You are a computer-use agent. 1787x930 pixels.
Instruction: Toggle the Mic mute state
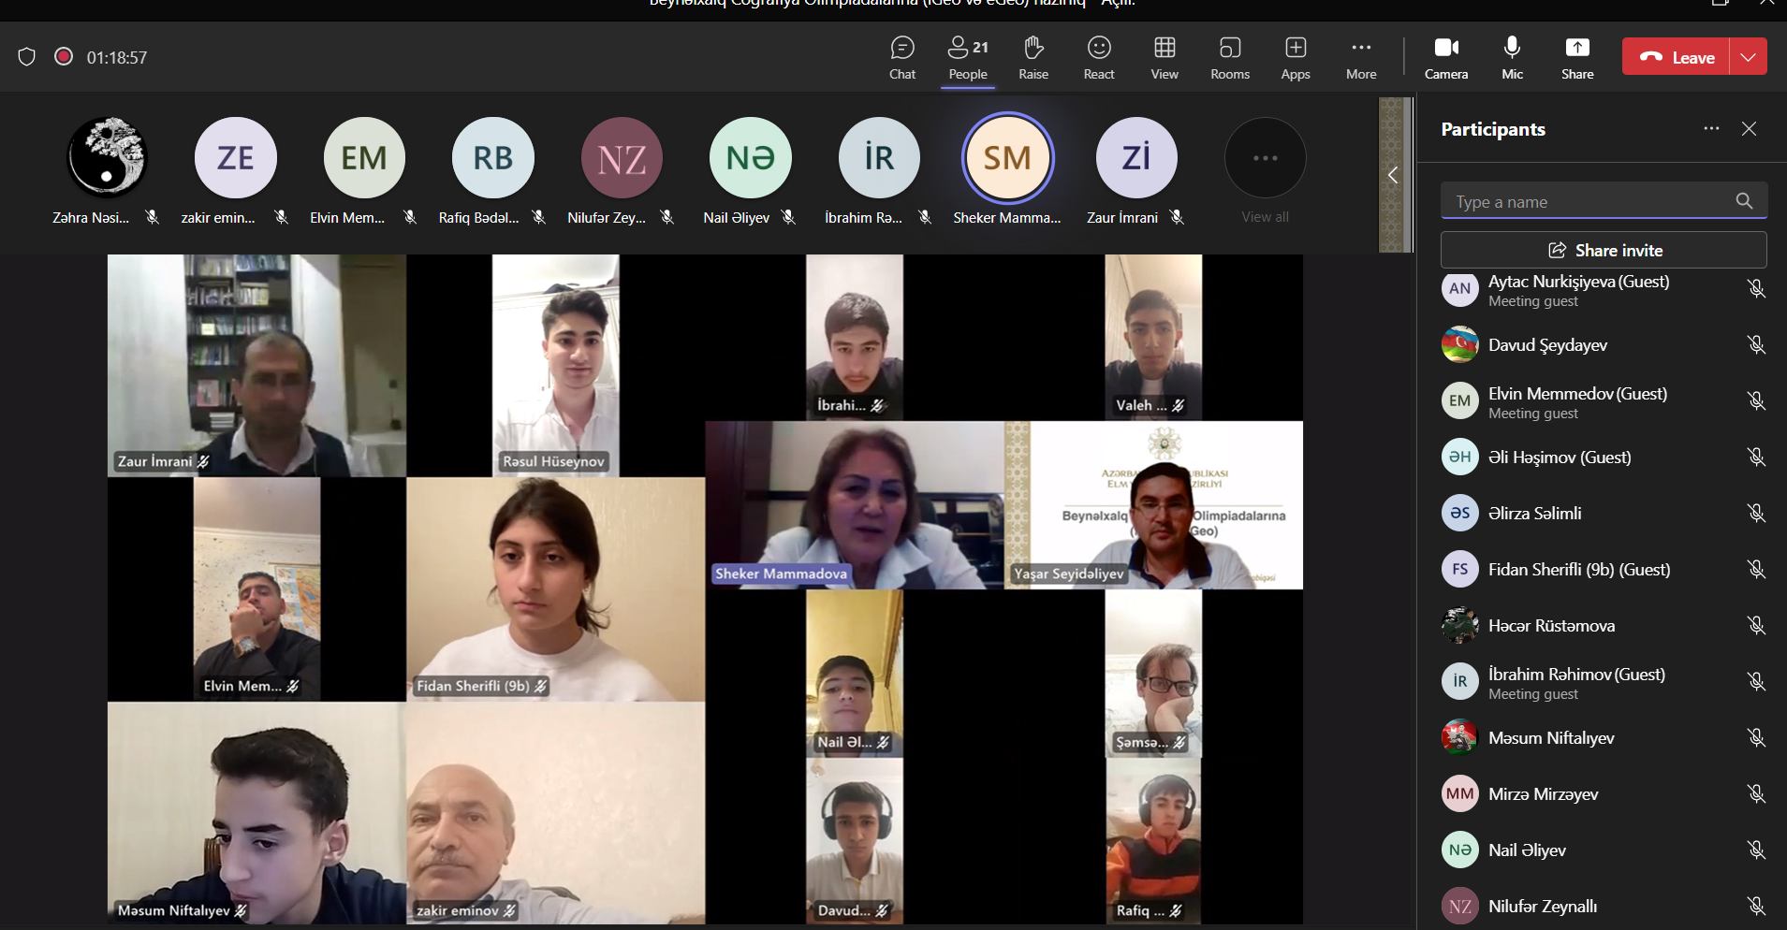pos(1512,57)
